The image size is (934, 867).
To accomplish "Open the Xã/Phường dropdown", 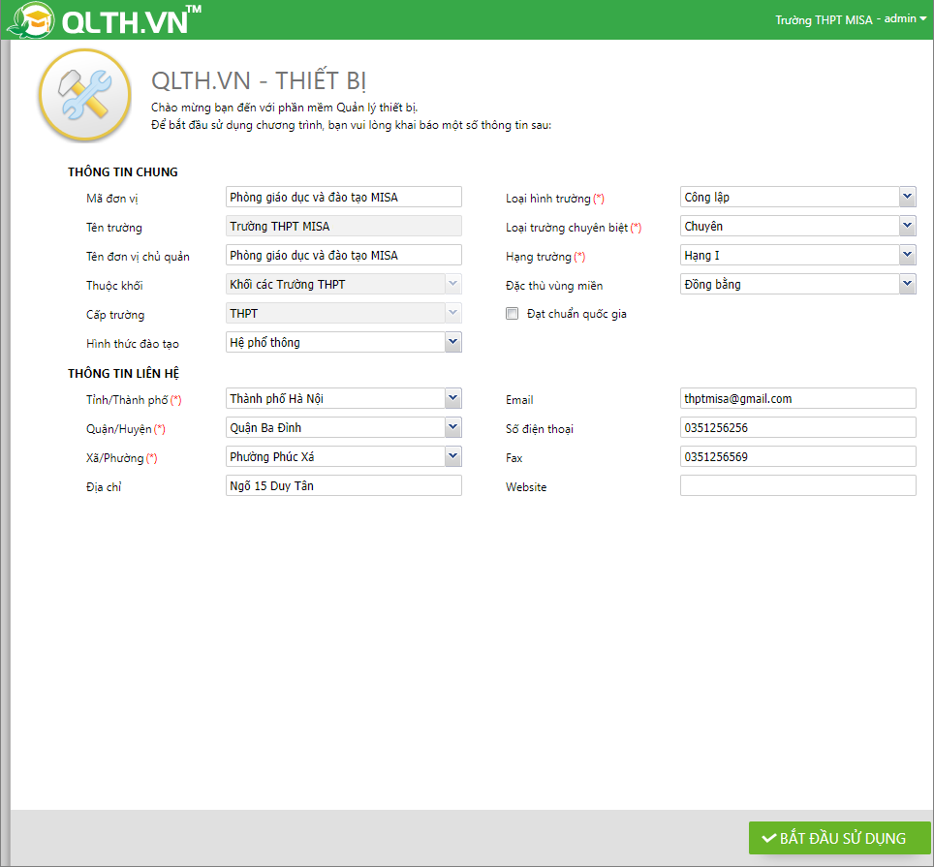I will (x=453, y=456).
